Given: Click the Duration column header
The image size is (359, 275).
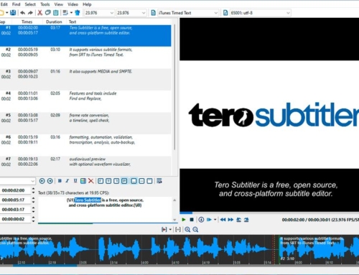Looking at the screenshot, I should [54, 22].
